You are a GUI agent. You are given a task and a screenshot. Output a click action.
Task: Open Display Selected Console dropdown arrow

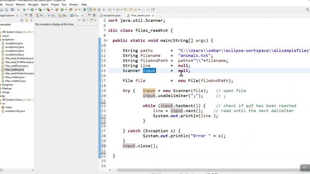87,20
